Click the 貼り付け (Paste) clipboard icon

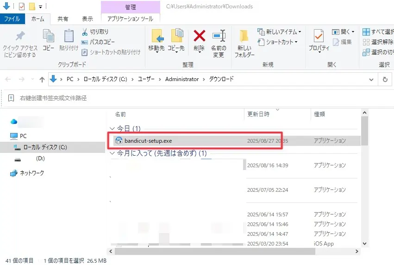pyautogui.click(x=69, y=36)
